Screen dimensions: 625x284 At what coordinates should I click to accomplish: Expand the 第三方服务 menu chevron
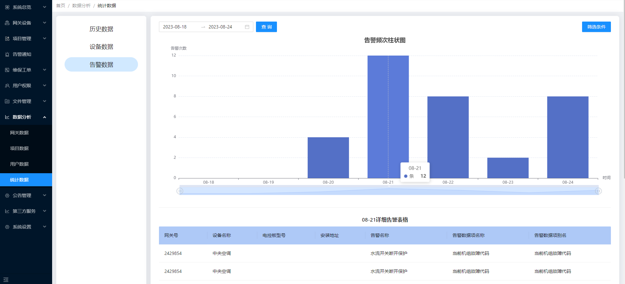pyautogui.click(x=45, y=211)
